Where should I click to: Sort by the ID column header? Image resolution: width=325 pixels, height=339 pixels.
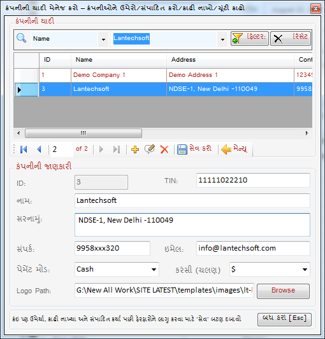click(x=55, y=60)
